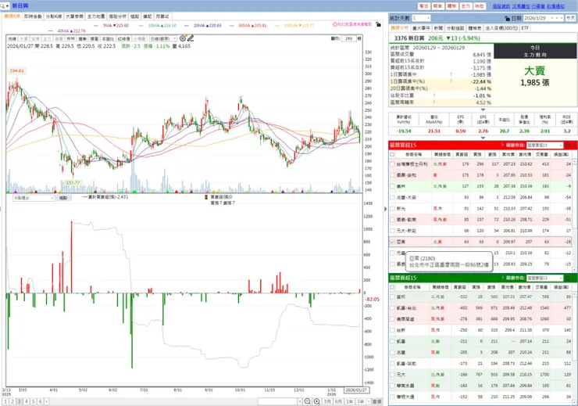Viewport: 578px width, 406px height.
Task: Go to chart page 3 button
Action: tap(20, 401)
